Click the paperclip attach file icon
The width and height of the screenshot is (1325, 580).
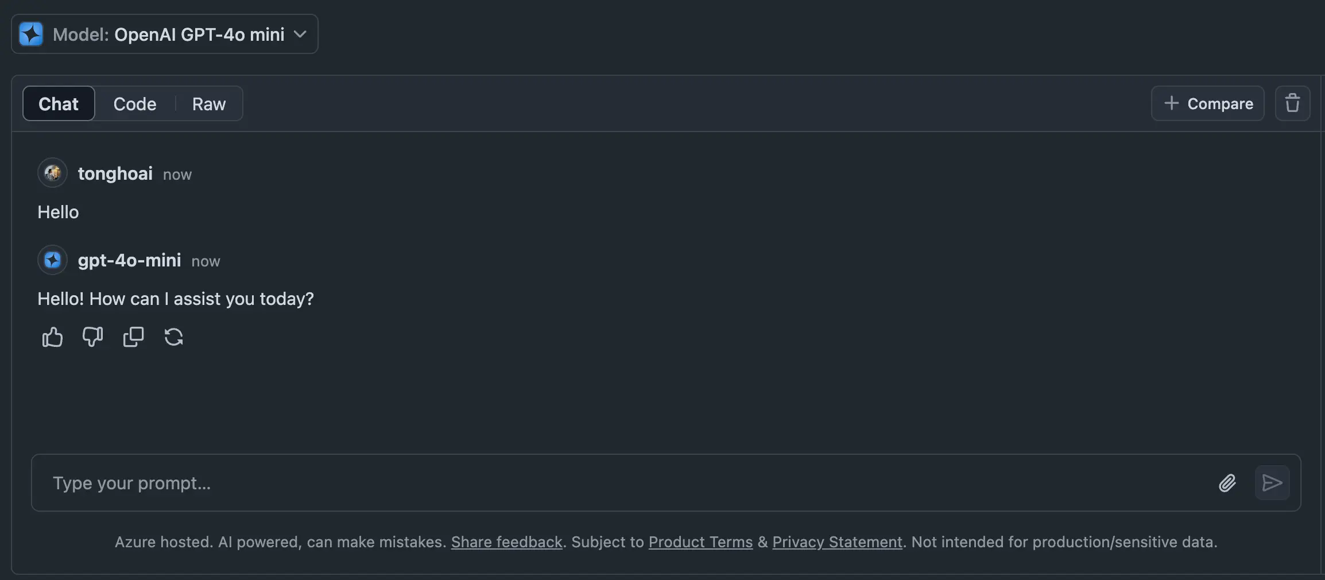click(1227, 483)
